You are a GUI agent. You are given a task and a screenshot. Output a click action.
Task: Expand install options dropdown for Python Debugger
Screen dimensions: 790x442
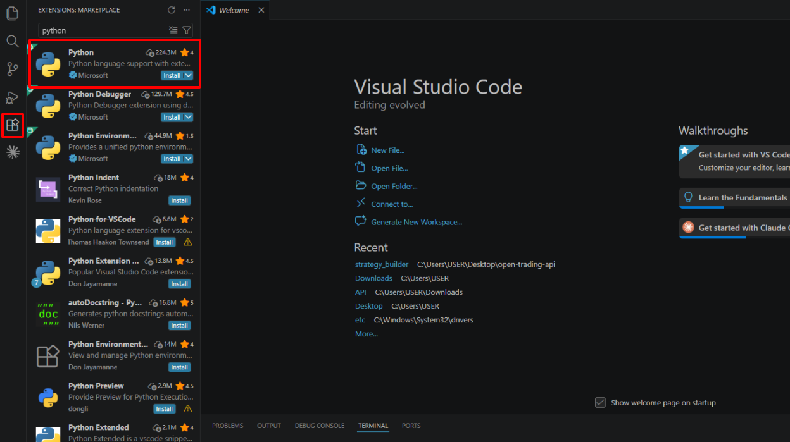pos(189,117)
